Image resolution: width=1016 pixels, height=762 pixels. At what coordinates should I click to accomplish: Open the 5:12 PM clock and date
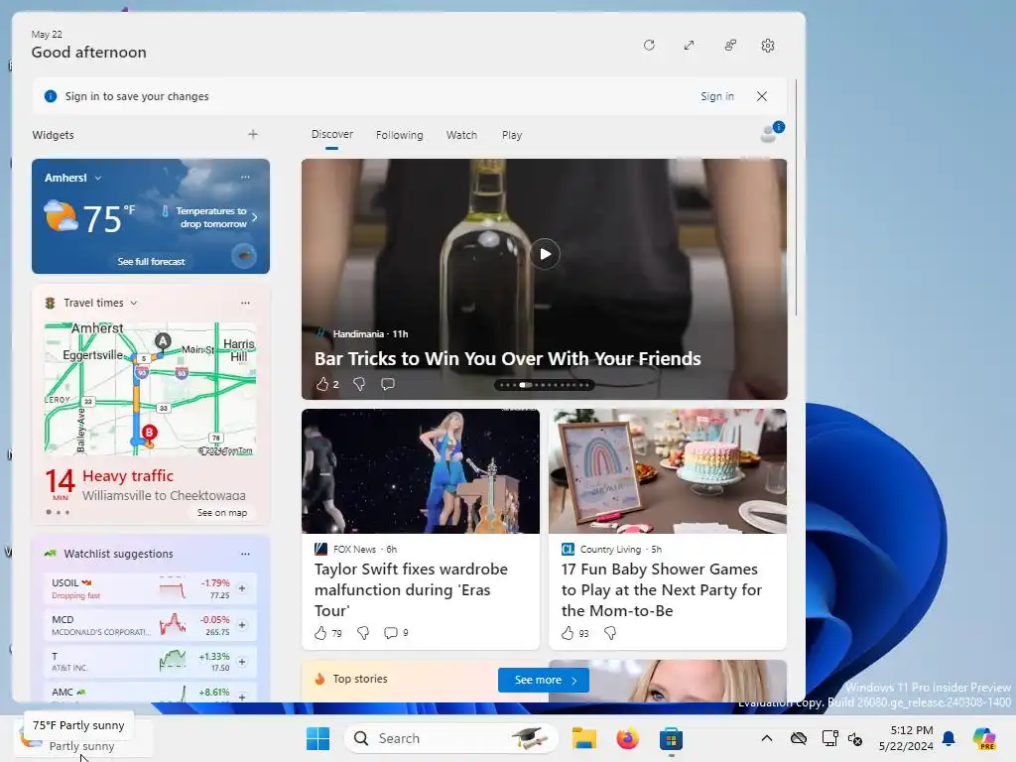click(906, 738)
